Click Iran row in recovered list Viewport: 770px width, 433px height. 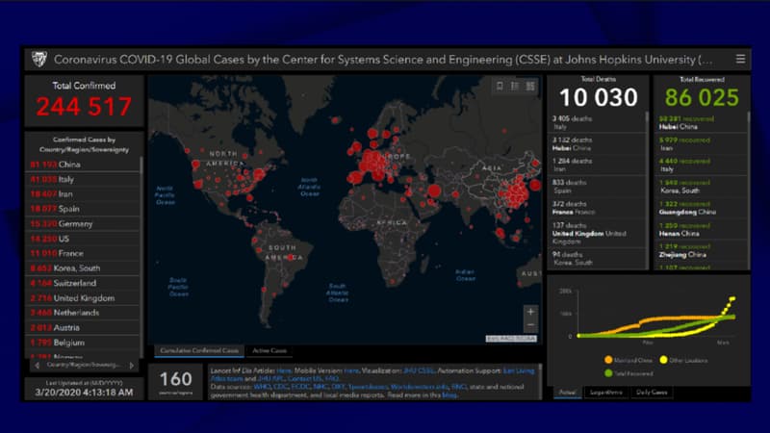(x=701, y=143)
